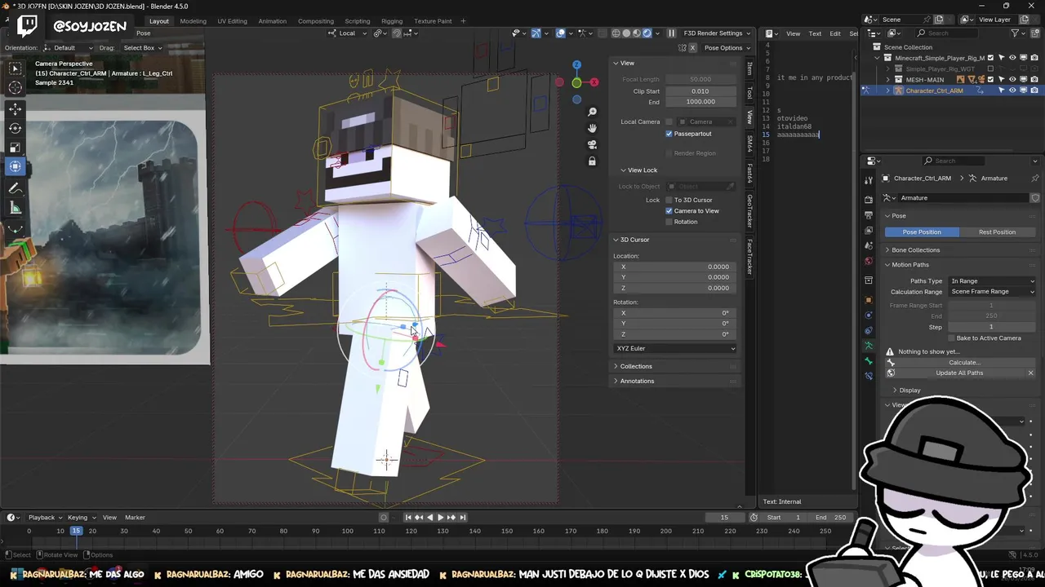This screenshot has height=587, width=1045.
Task: Open the Bone Constraints properties tab icon
Action: click(869, 376)
